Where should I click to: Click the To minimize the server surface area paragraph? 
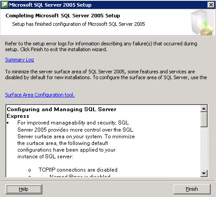coord(106,75)
